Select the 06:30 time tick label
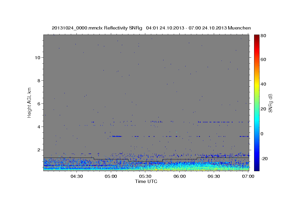This screenshot has height=205, width=308. tap(214, 176)
